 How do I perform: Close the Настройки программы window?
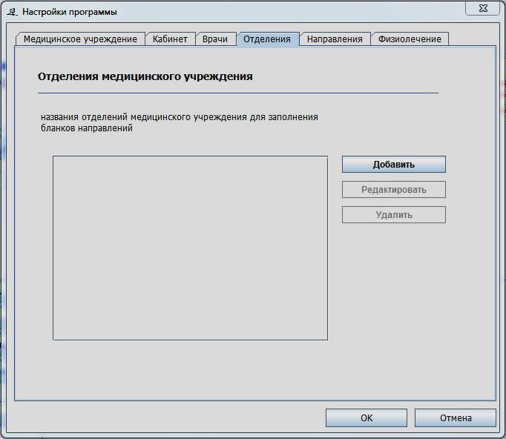coord(486,8)
